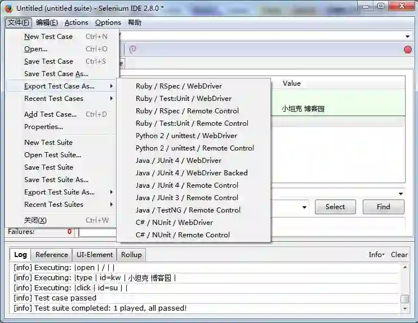Open the Actions menu
Image resolution: width=418 pixels, height=323 pixels.
(76, 23)
